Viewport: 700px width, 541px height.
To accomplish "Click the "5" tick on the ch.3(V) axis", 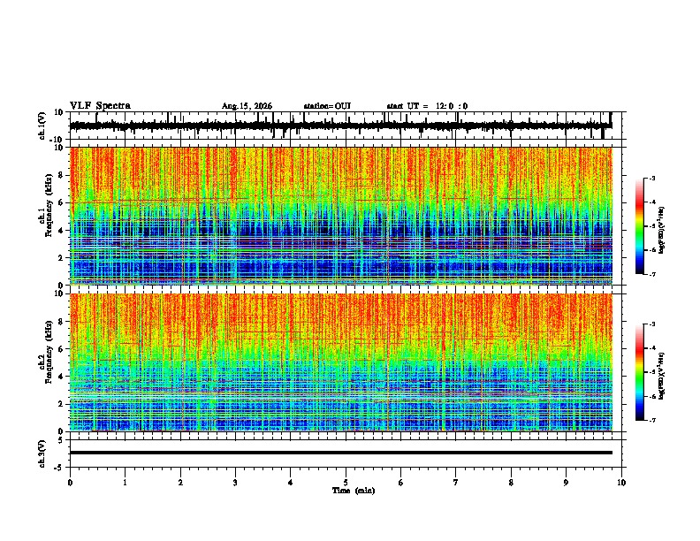I will pyautogui.click(x=62, y=440).
